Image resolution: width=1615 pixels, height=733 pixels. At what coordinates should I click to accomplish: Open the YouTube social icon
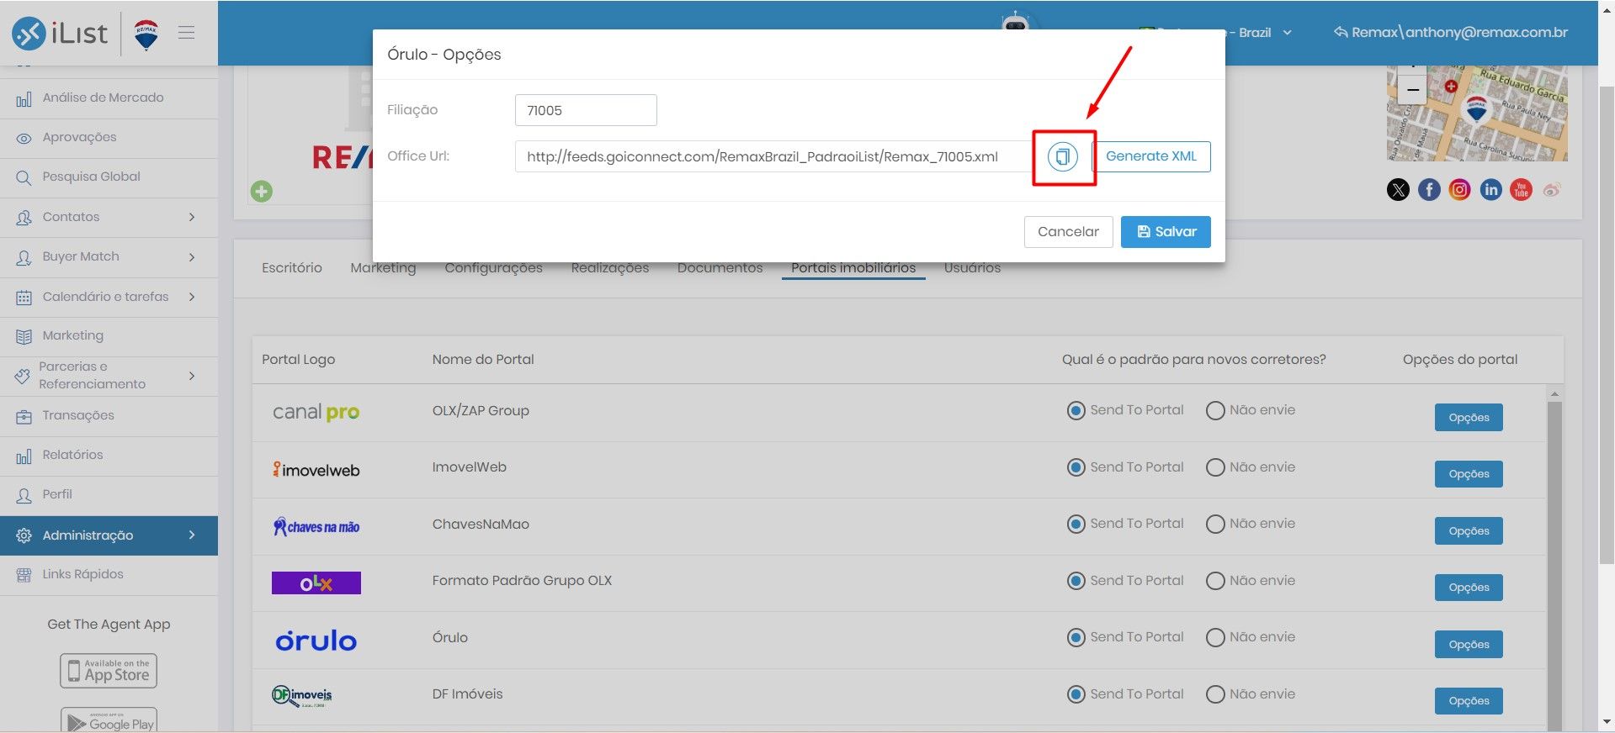pos(1521,190)
